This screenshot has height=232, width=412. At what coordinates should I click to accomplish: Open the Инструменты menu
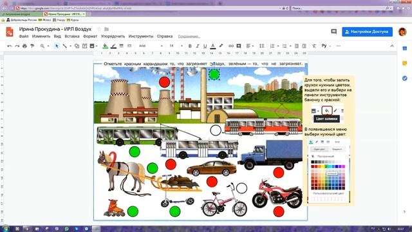pos(141,36)
